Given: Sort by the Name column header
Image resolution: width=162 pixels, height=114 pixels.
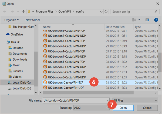Looking at the screenshot, I should (x=47, y=27).
